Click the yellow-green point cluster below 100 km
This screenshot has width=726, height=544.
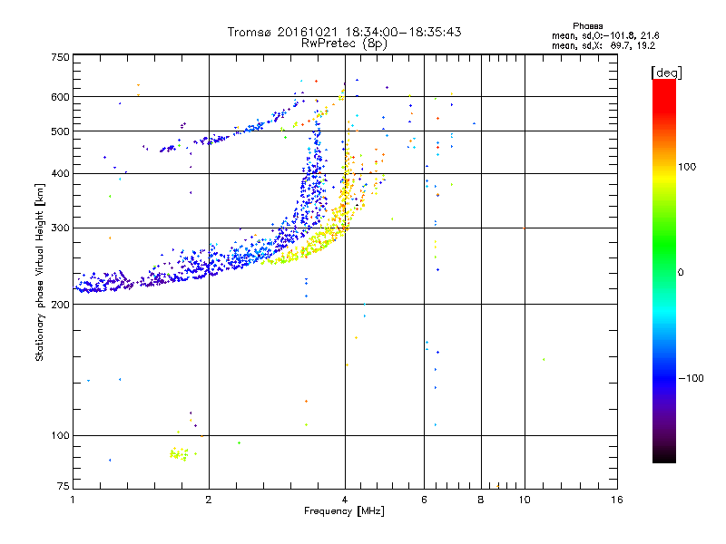(179, 454)
